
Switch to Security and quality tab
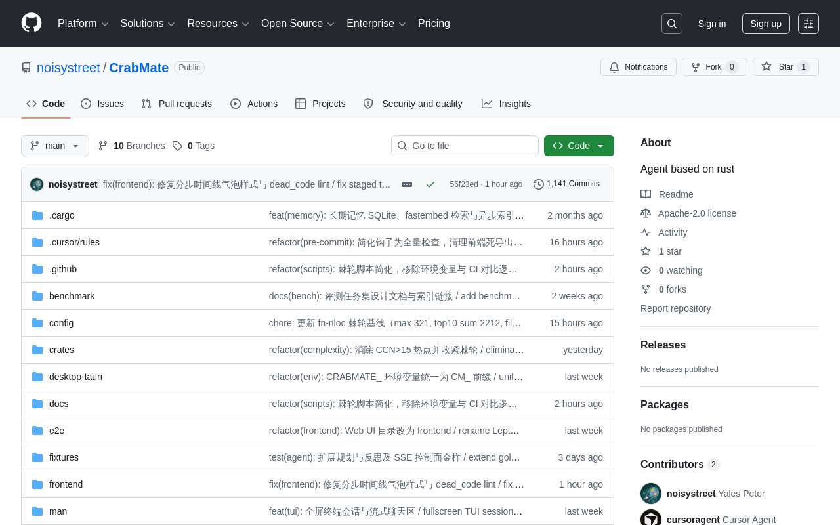[x=413, y=104]
